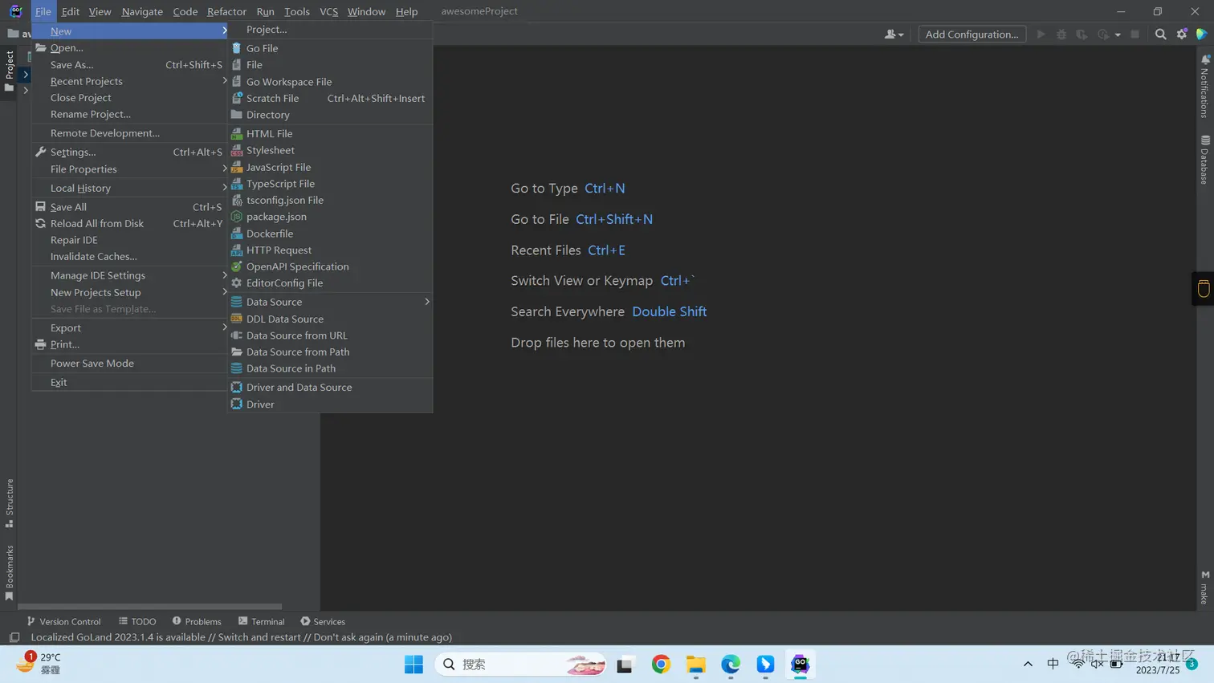The width and height of the screenshot is (1214, 683).
Task: Click the Driver icon in submenu
Action: tap(236, 404)
